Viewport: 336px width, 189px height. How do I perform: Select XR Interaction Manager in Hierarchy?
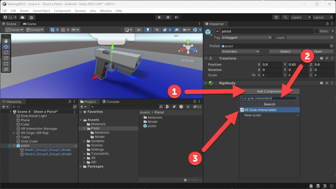tap(39, 129)
